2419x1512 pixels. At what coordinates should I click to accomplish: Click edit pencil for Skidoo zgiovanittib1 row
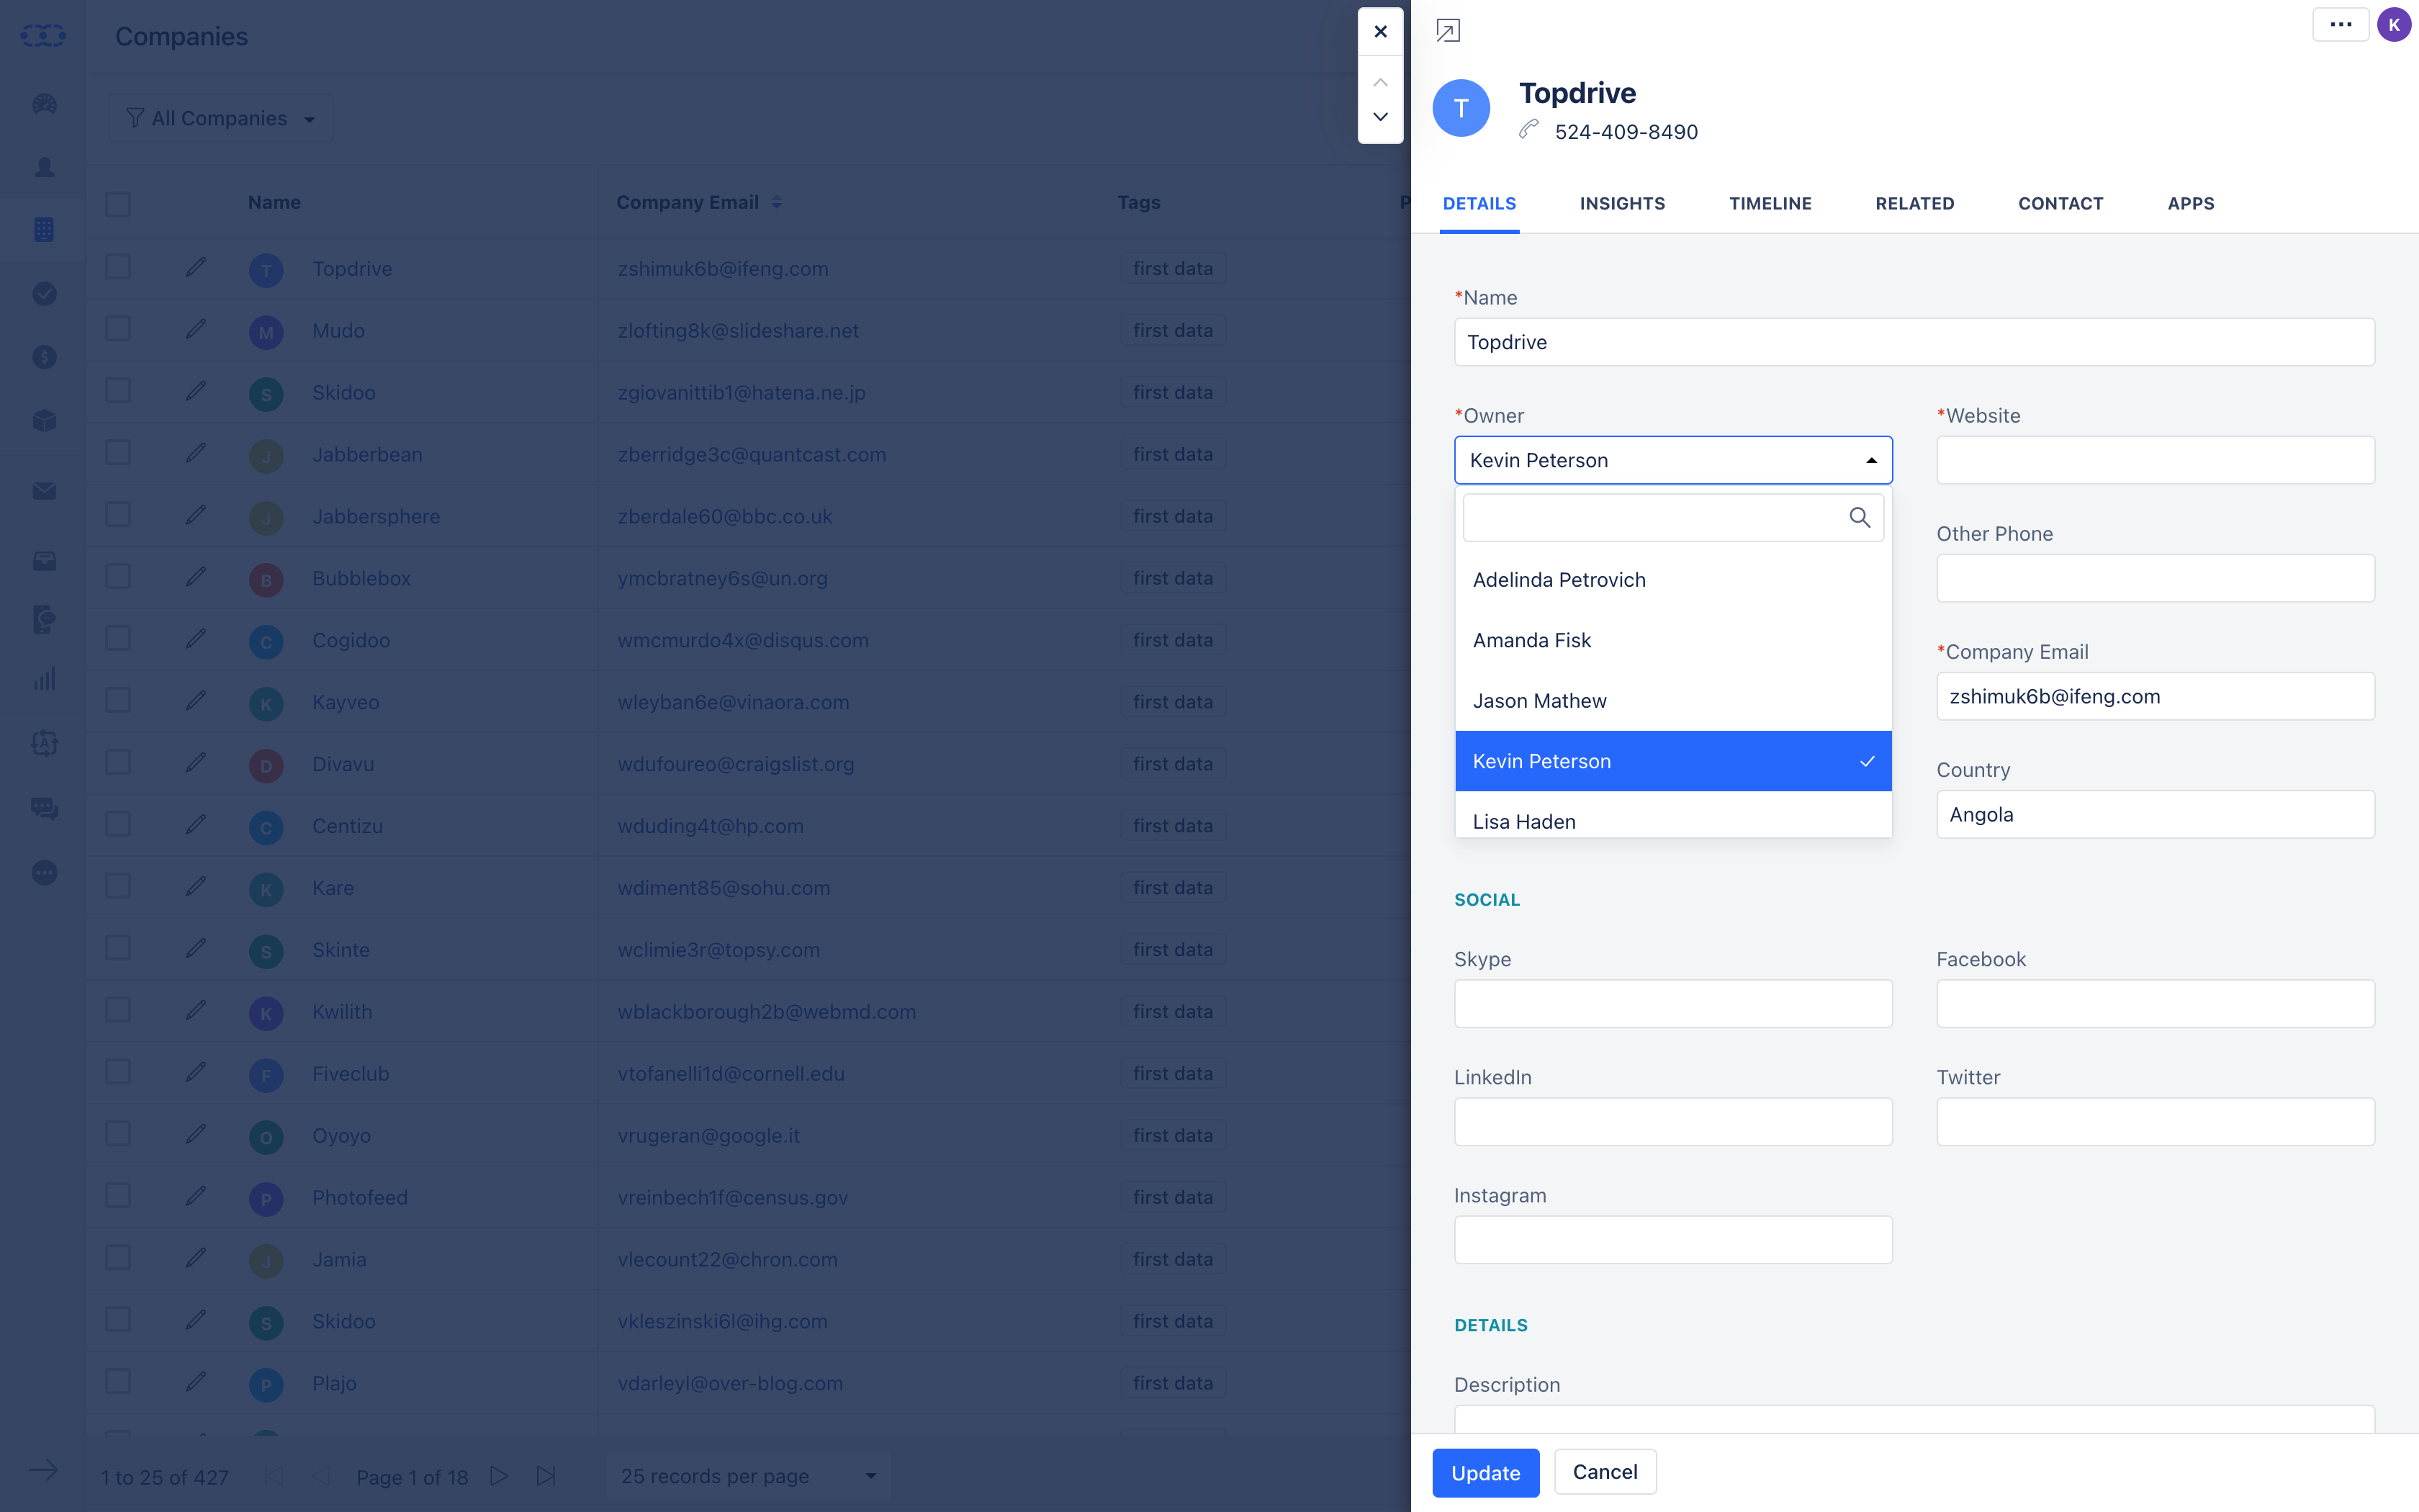(196, 391)
